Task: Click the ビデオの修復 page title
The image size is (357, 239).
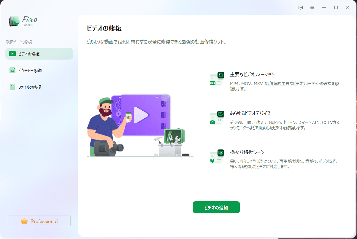Action: point(104,28)
